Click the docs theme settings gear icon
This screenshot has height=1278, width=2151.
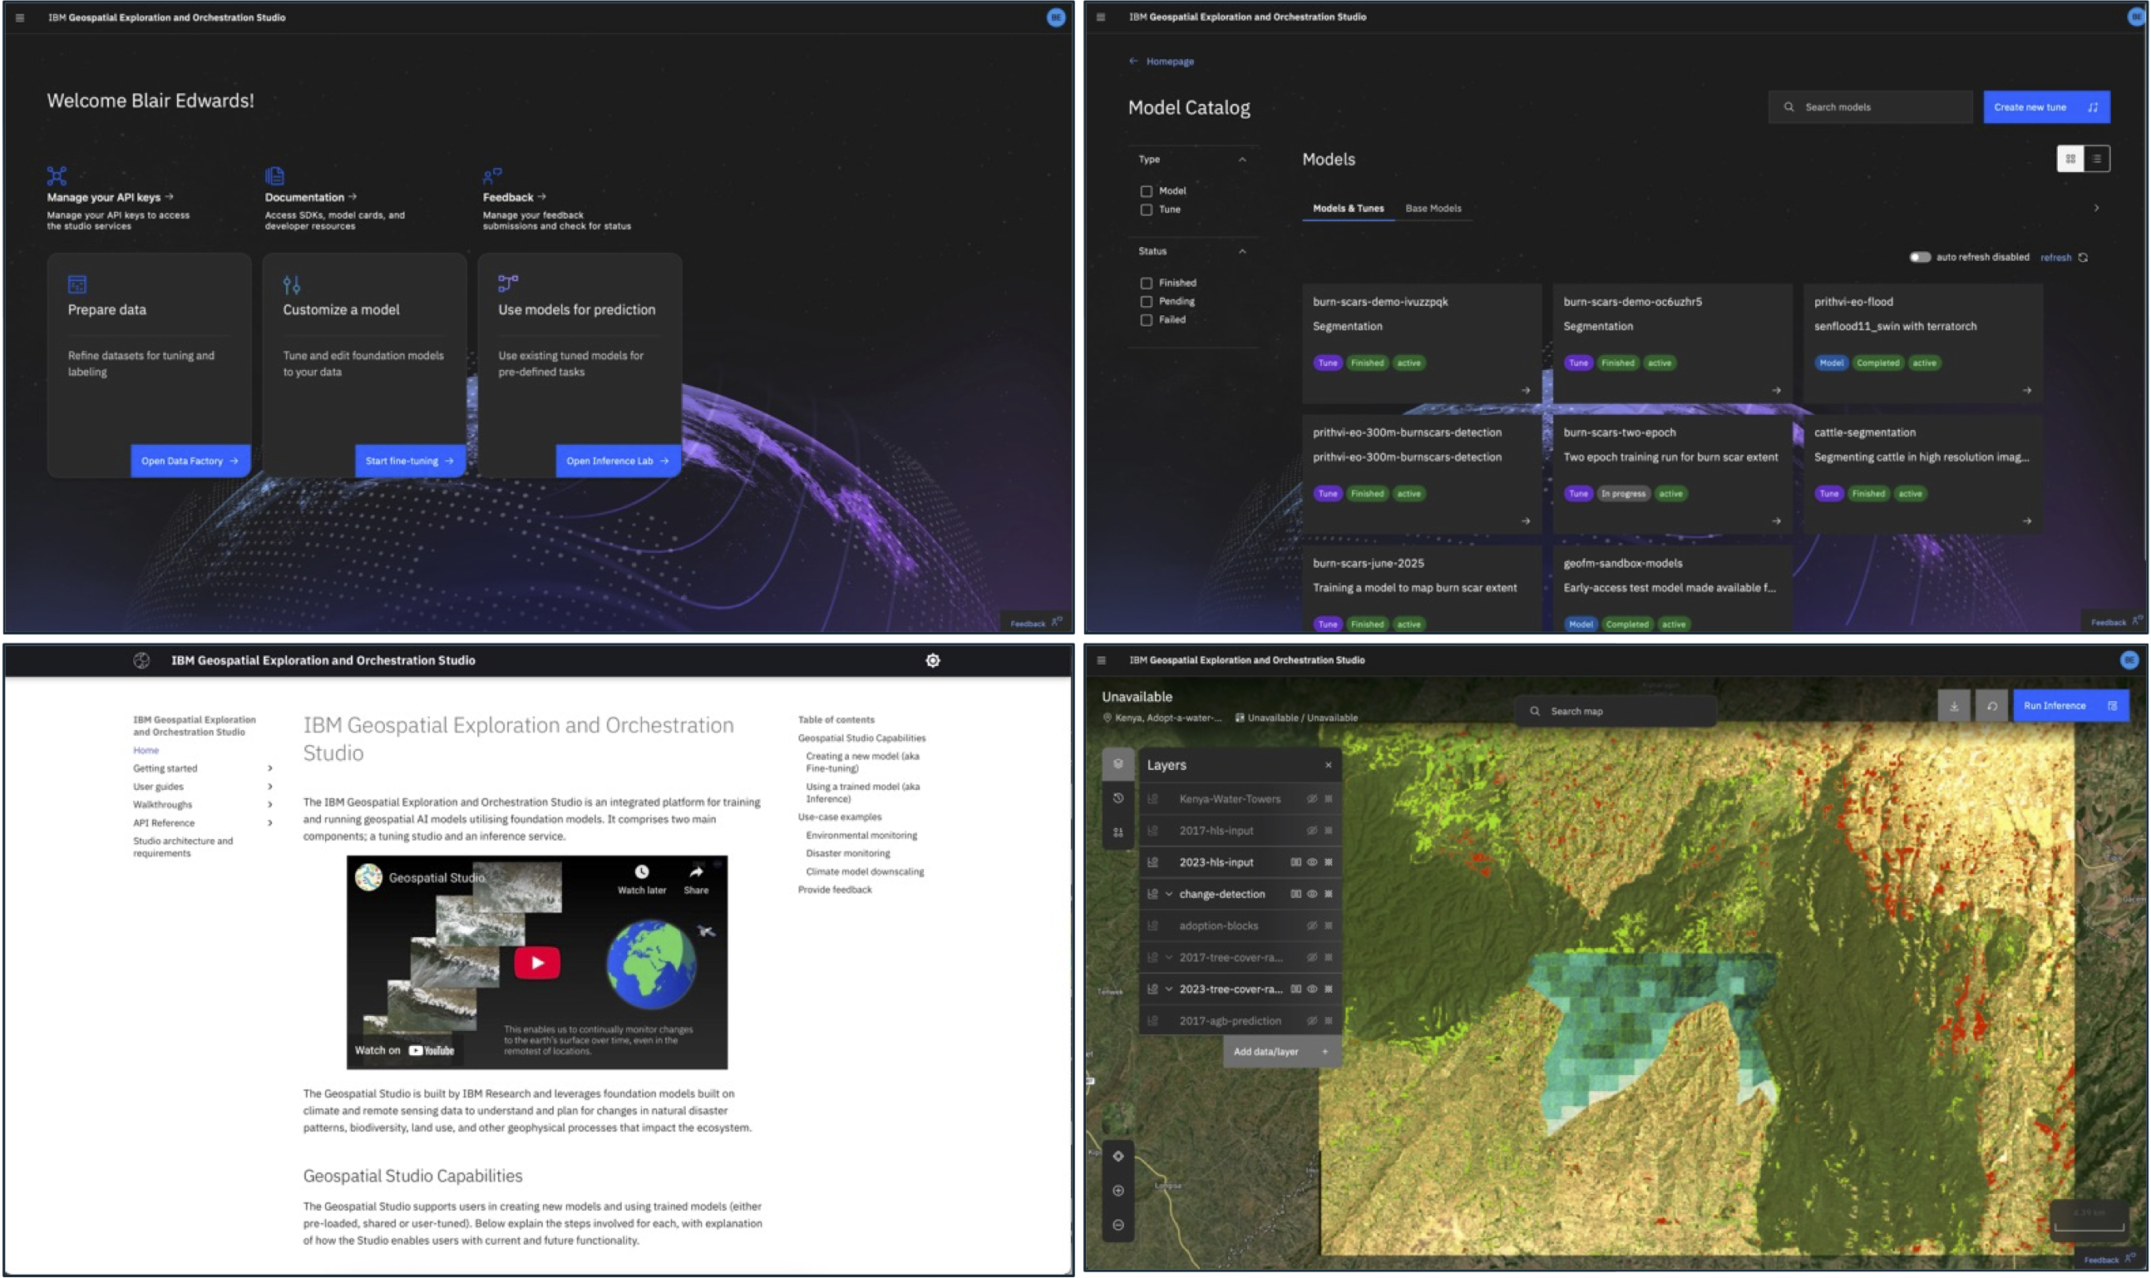point(933,660)
